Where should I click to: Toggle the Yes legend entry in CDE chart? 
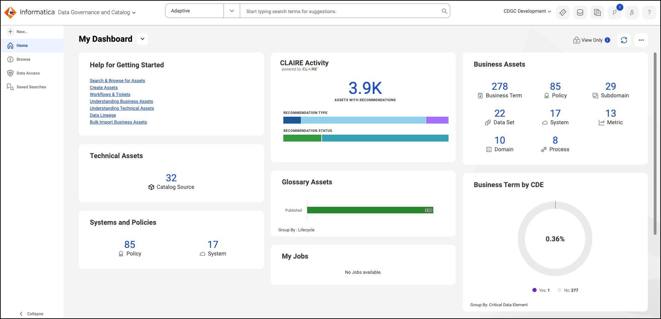click(x=541, y=290)
